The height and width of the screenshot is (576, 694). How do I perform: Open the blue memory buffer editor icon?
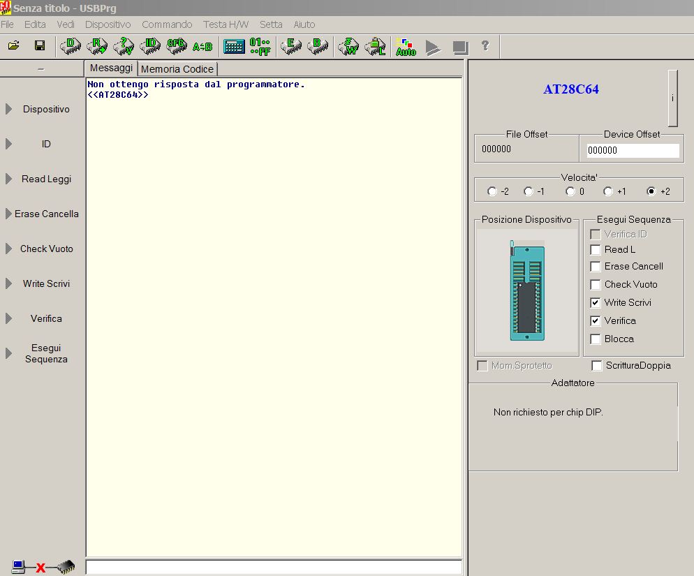234,46
